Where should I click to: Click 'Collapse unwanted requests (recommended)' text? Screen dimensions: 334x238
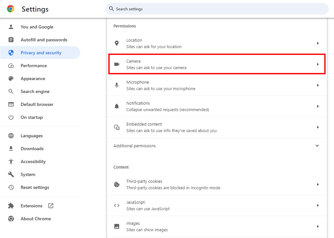(167, 109)
